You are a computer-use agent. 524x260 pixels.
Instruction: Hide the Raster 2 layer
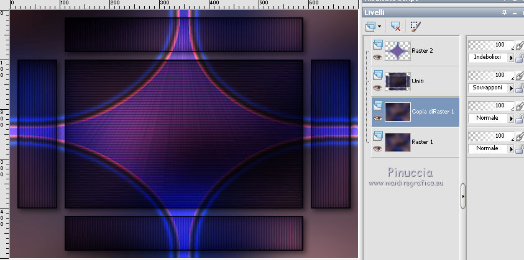(378, 58)
